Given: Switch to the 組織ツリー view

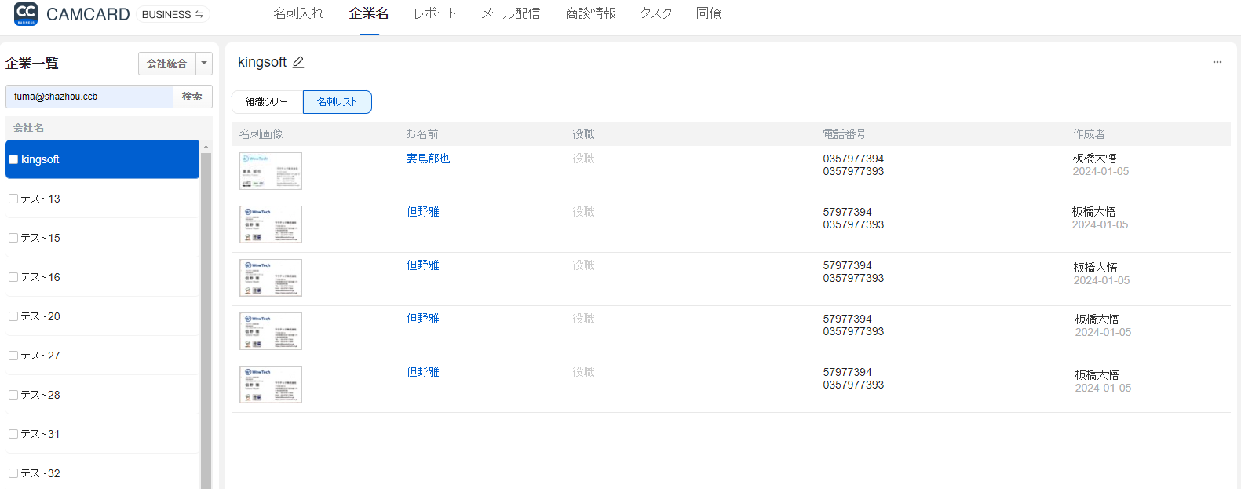Looking at the screenshot, I should (x=267, y=102).
